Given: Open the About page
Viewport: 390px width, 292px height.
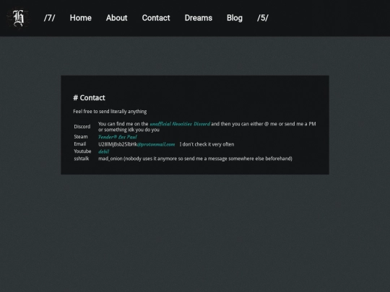Looking at the screenshot, I should point(117,18).
